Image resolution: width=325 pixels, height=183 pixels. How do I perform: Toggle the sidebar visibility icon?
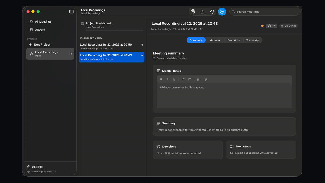pos(71,12)
